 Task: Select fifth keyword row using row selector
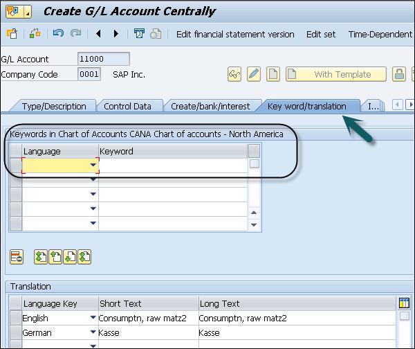point(16,224)
